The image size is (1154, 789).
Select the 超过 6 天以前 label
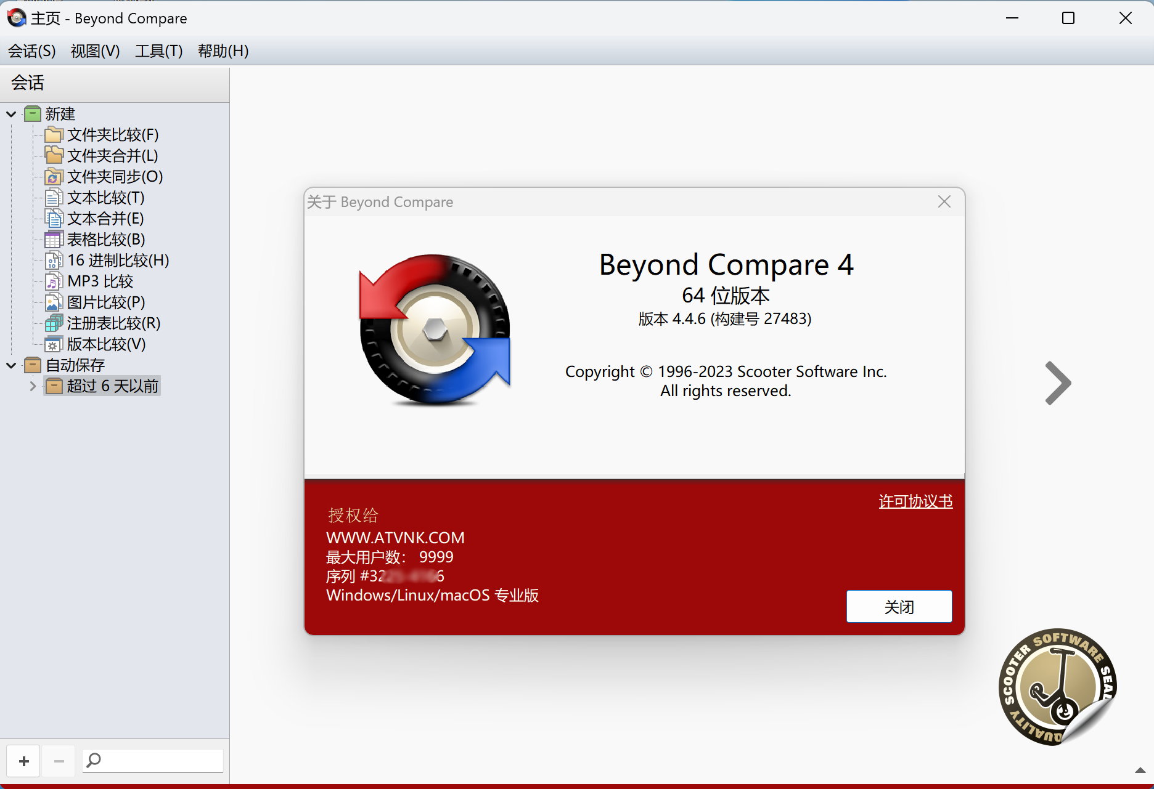click(x=113, y=386)
